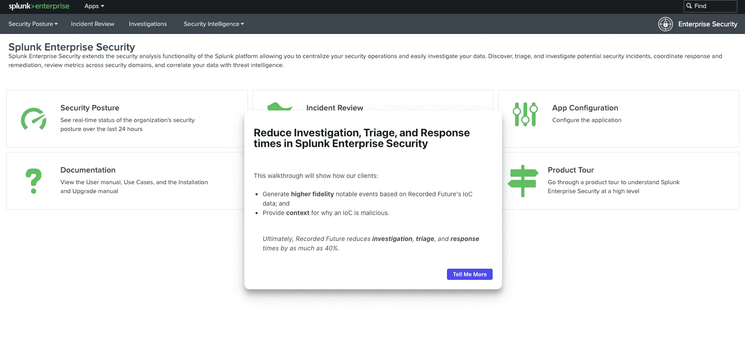Click the Find magnifier icon
Viewport: 745px width, 342px height.
(689, 6)
